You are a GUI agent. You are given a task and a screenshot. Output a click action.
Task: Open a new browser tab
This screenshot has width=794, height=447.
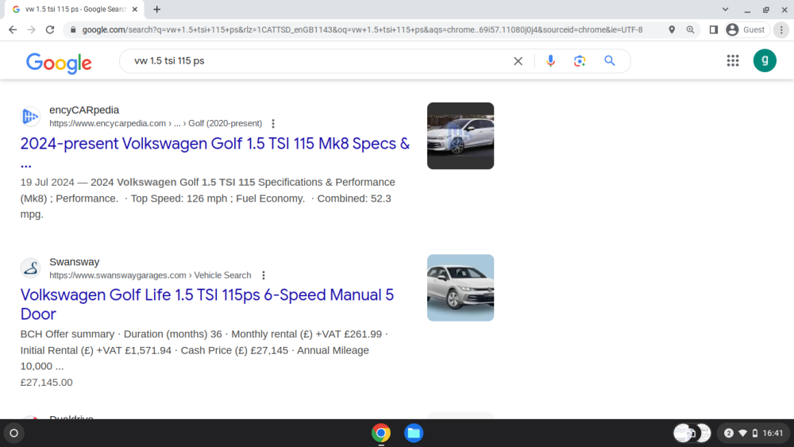157,9
